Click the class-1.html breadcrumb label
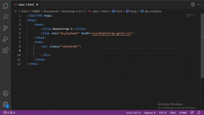 coord(100,11)
